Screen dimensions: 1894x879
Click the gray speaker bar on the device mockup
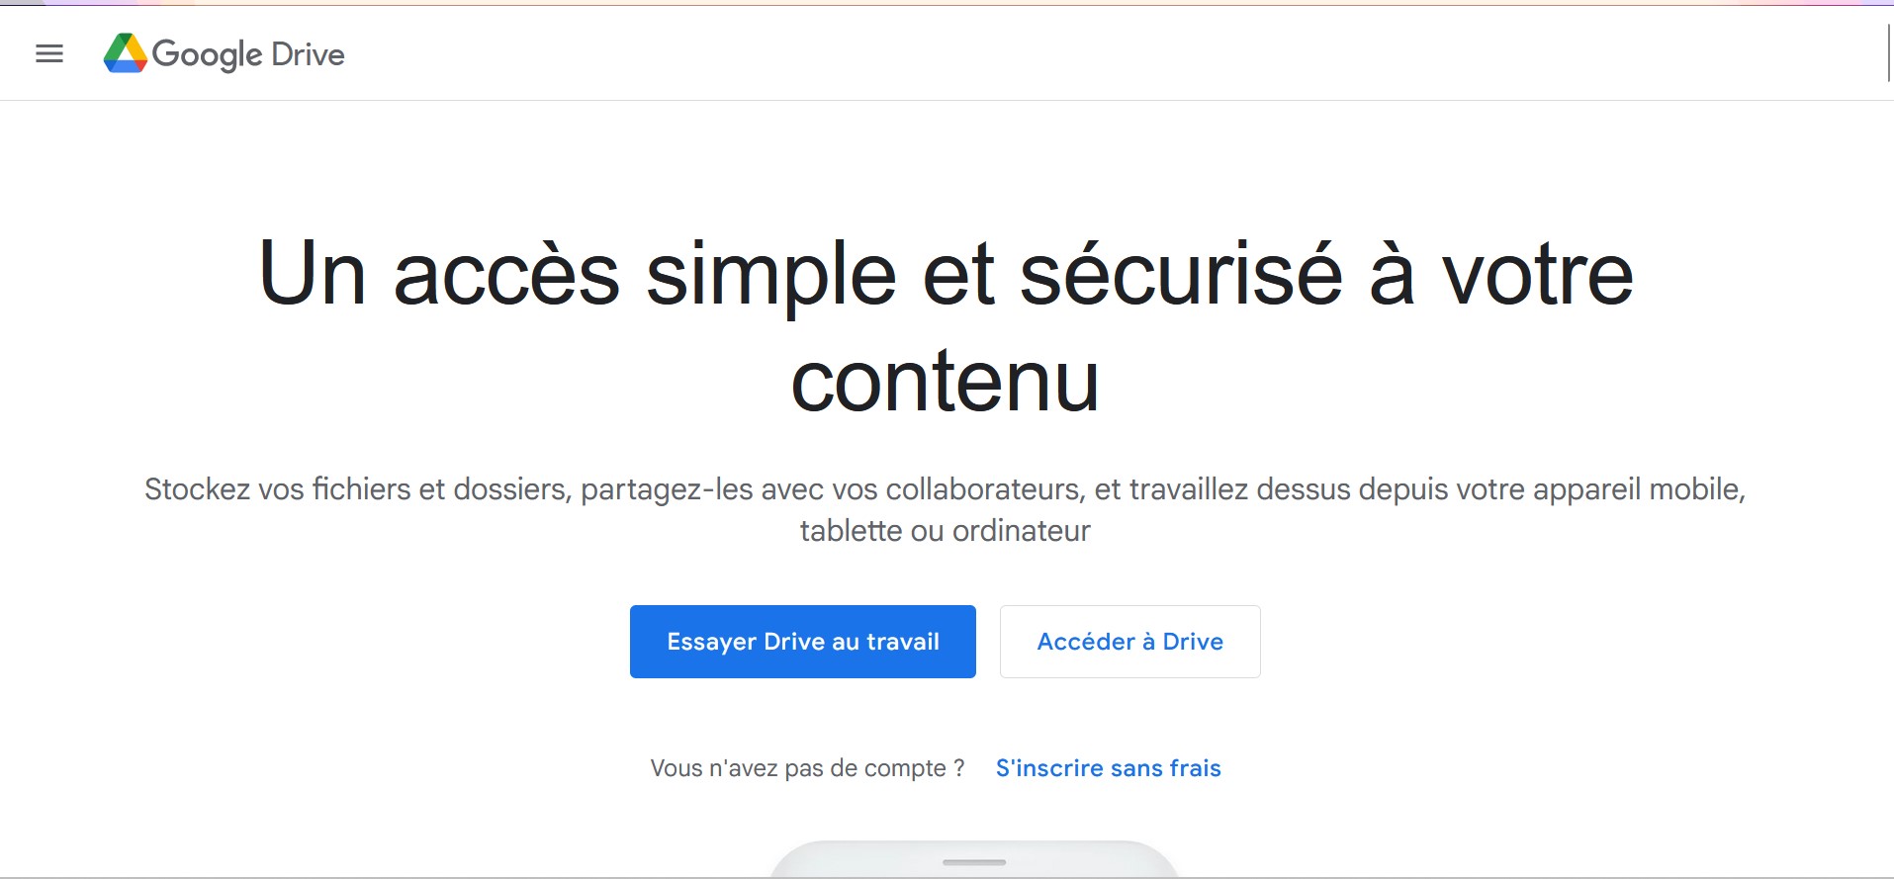point(974,862)
